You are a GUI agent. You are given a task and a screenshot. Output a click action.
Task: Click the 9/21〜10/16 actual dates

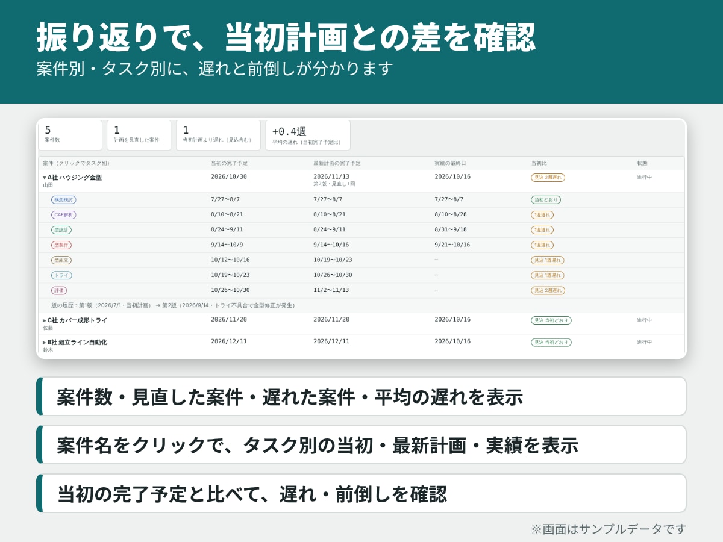click(452, 245)
